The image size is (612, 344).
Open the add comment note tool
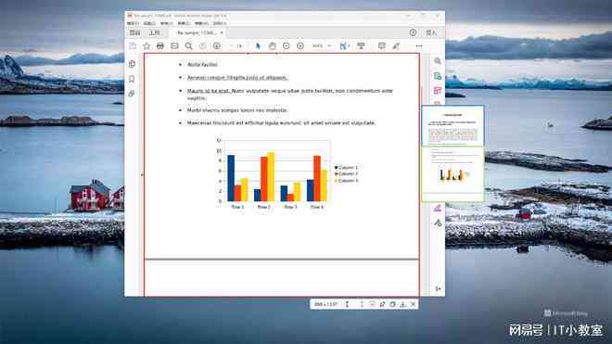382,46
